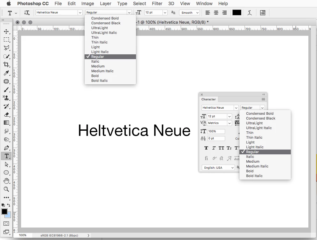The width and height of the screenshot is (317, 240).
Task: Select the Path Selection tool
Action: pyautogui.click(x=6, y=164)
